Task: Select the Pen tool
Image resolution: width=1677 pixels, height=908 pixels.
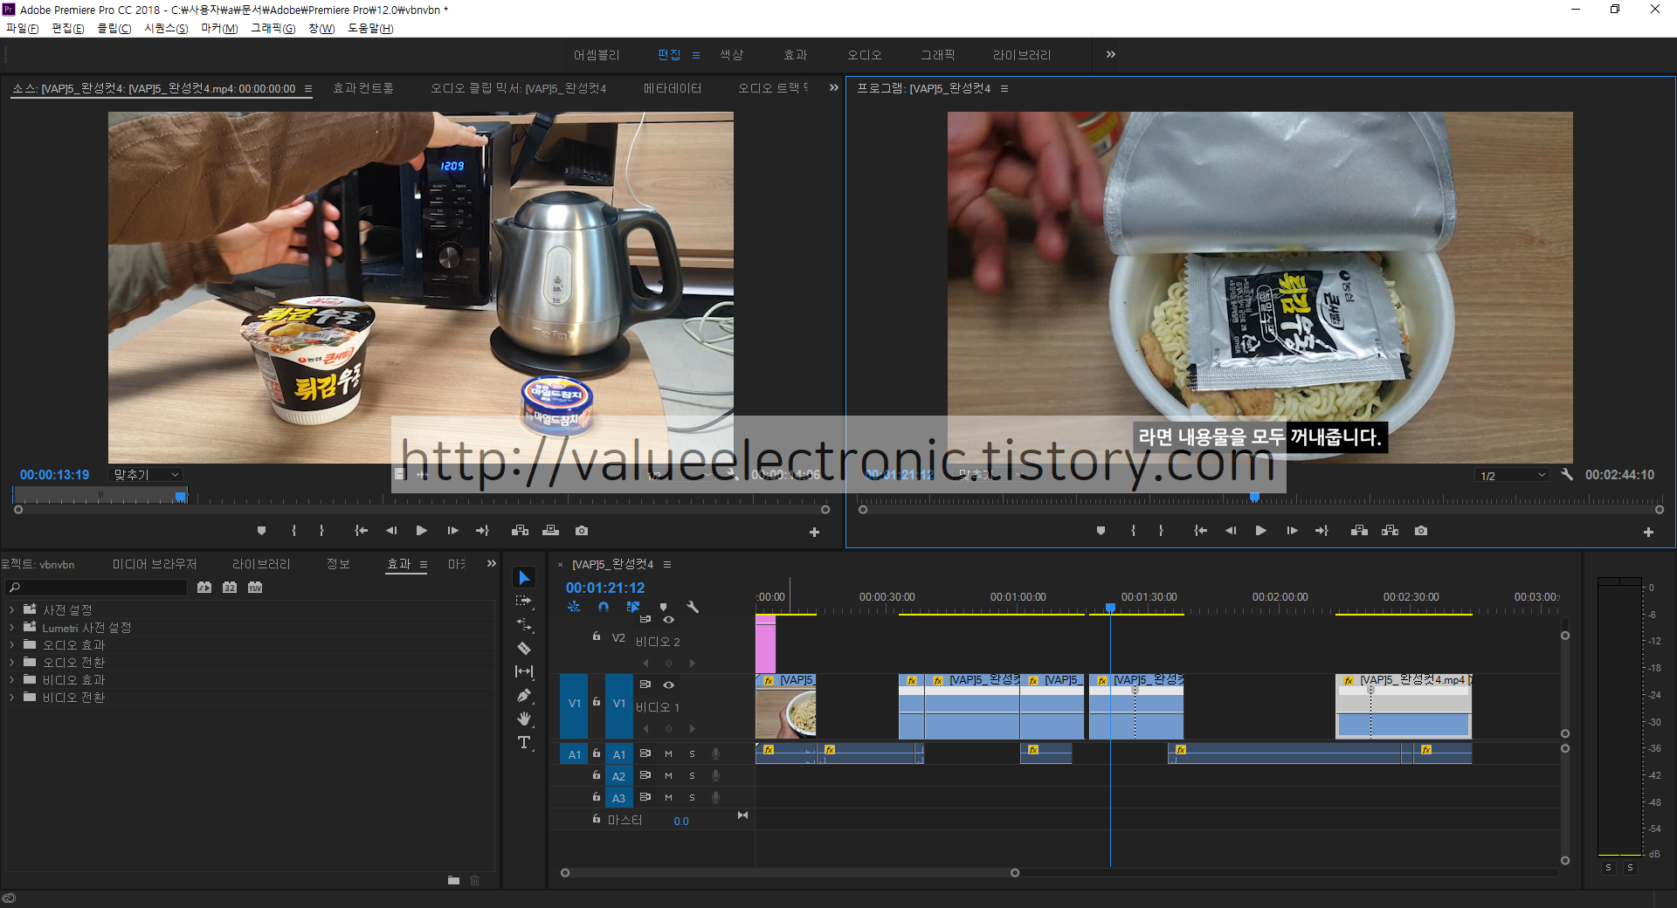Action: pos(524,695)
